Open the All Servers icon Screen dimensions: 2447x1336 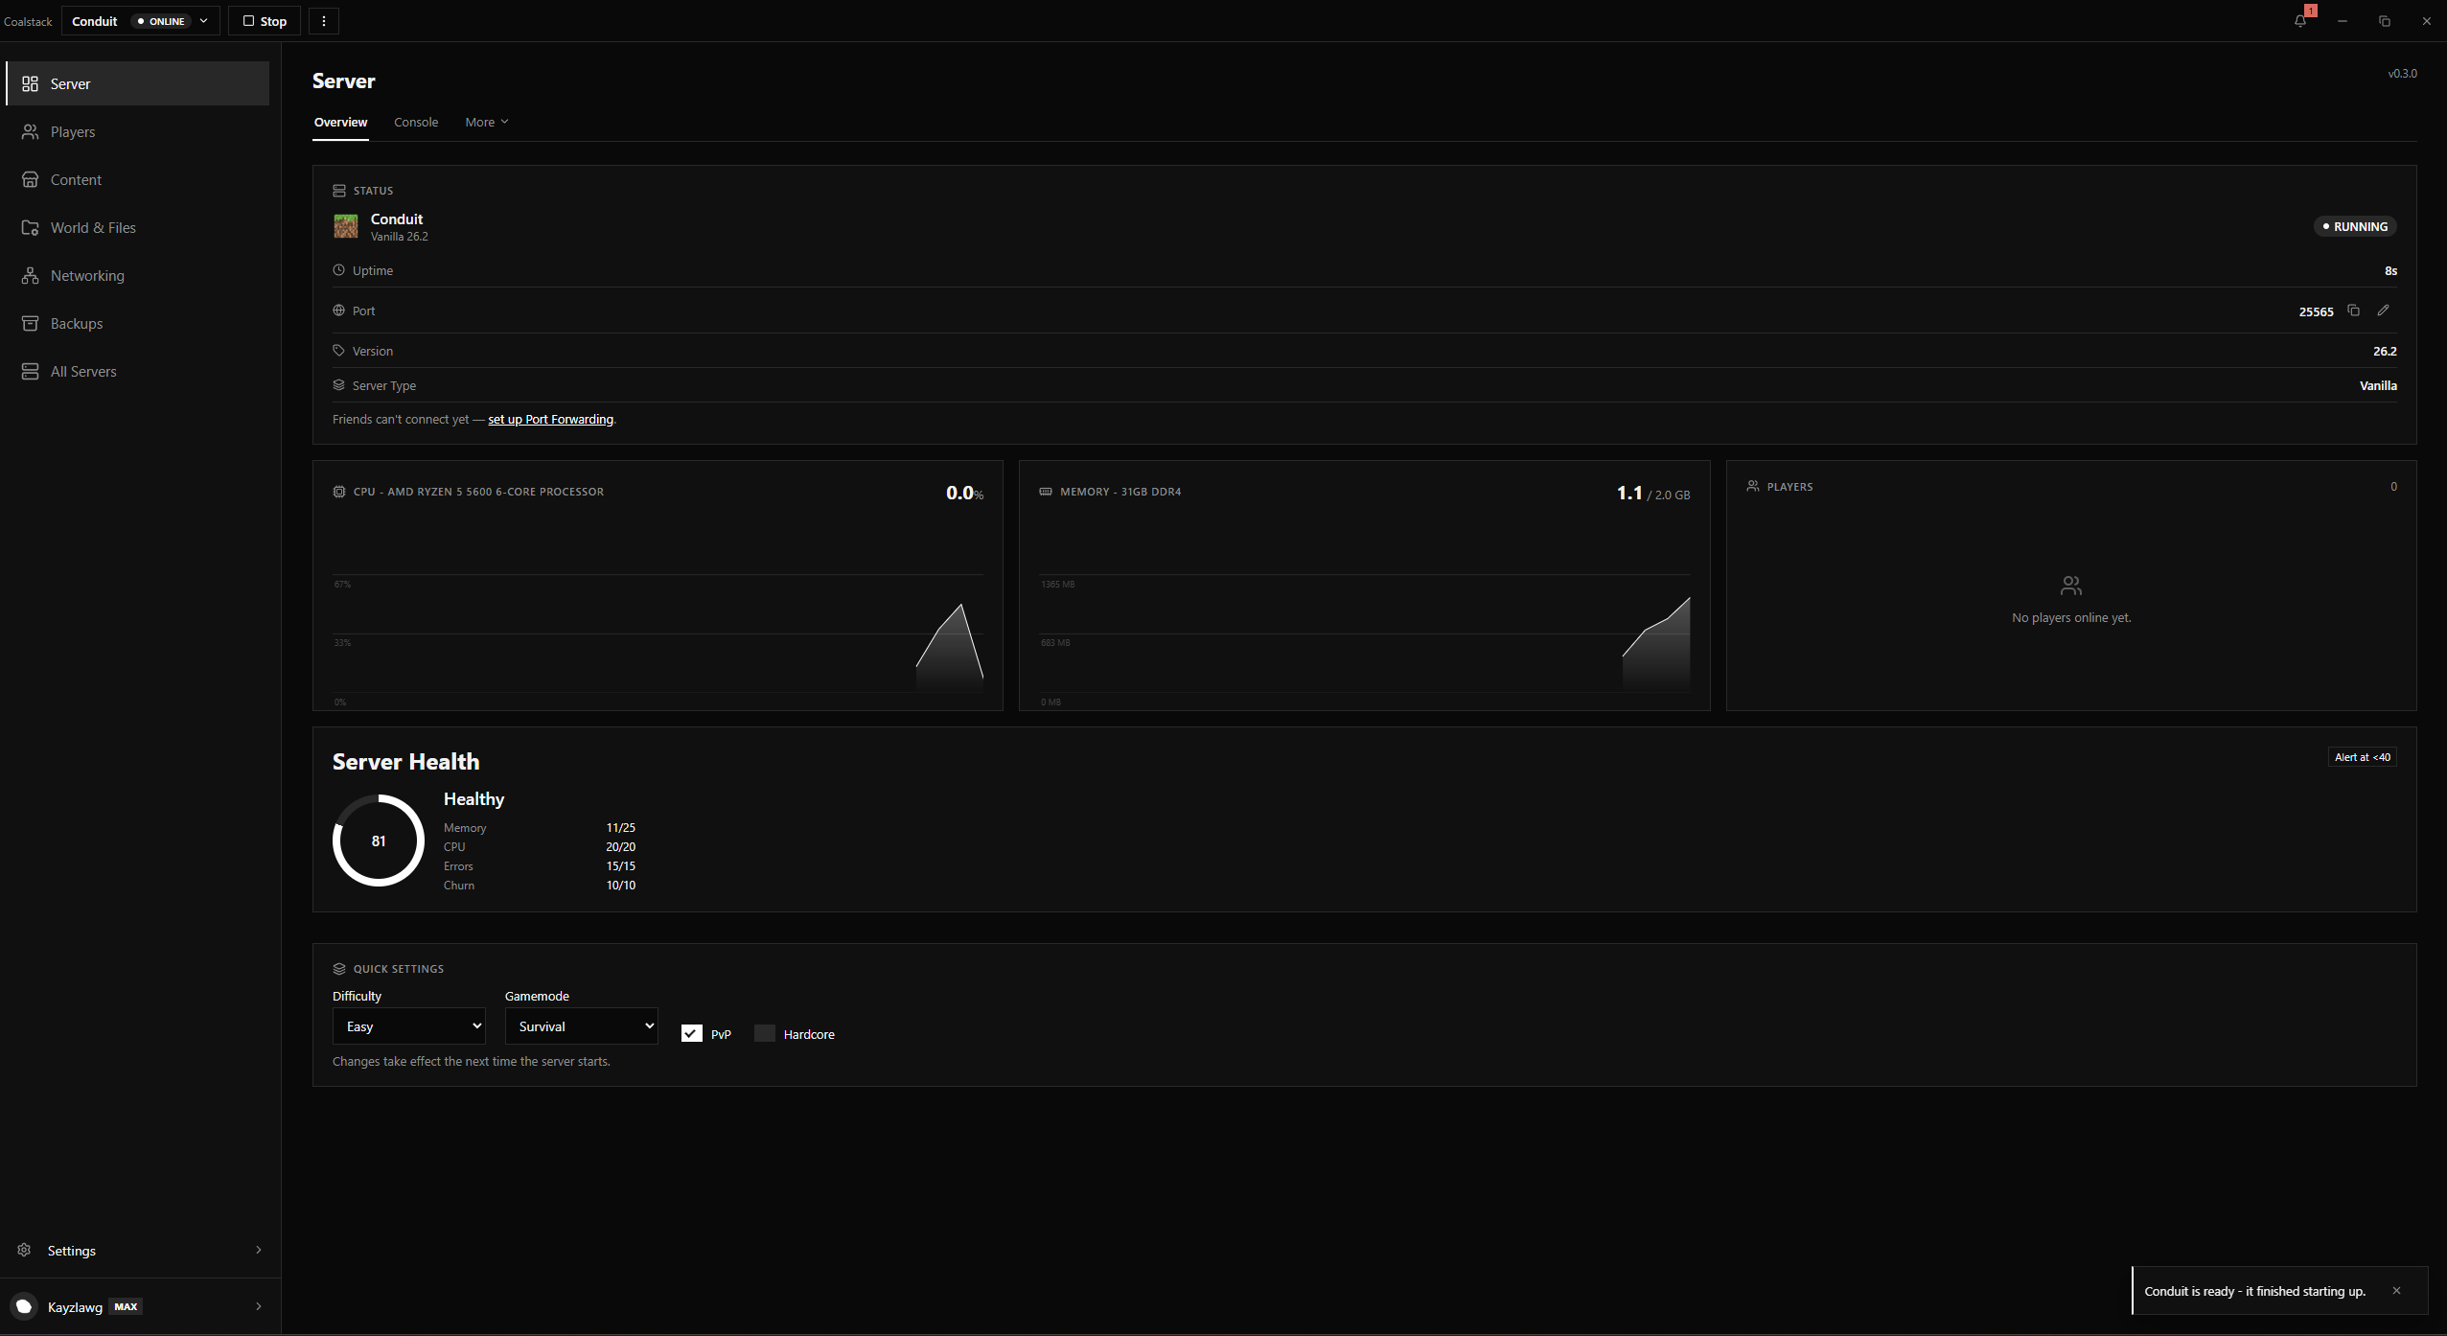[x=31, y=372]
